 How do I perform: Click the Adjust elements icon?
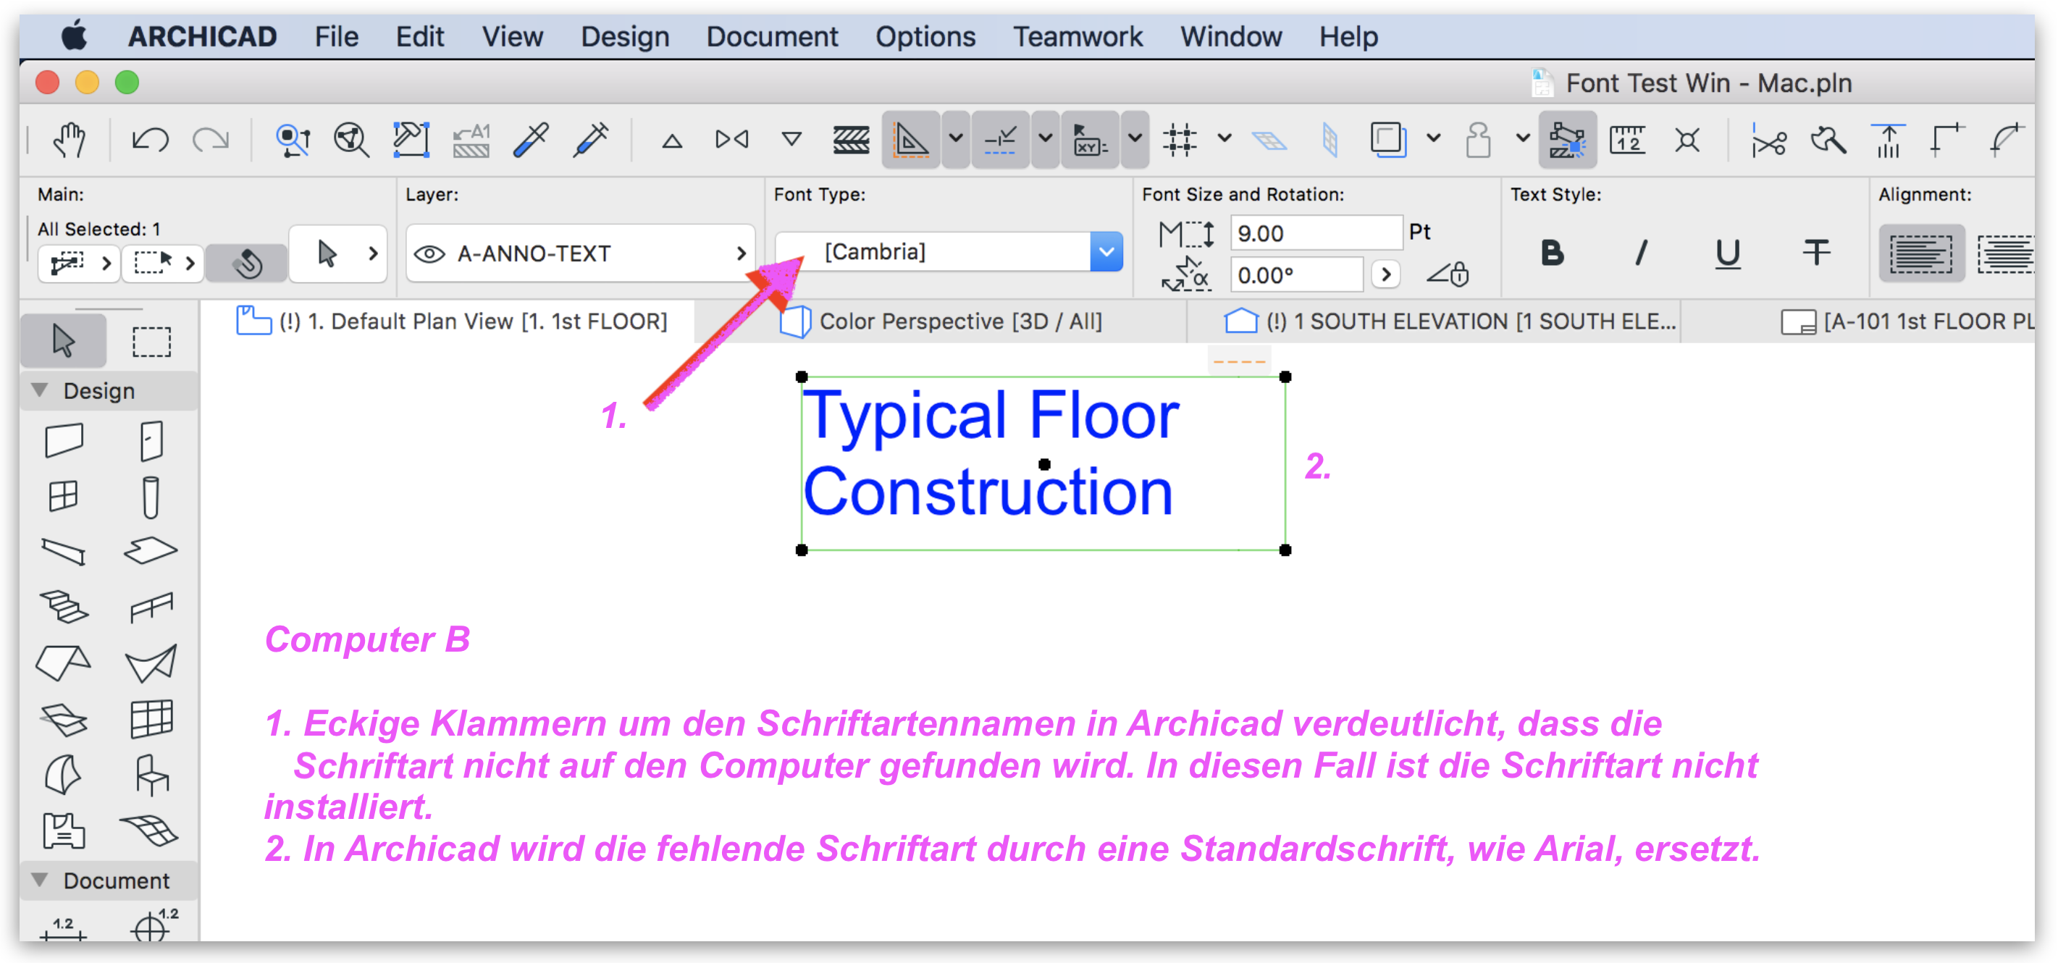click(1889, 140)
